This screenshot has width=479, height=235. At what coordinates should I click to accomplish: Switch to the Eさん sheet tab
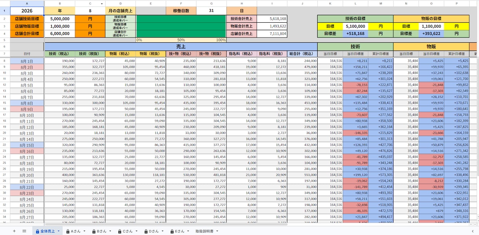click(180, 231)
